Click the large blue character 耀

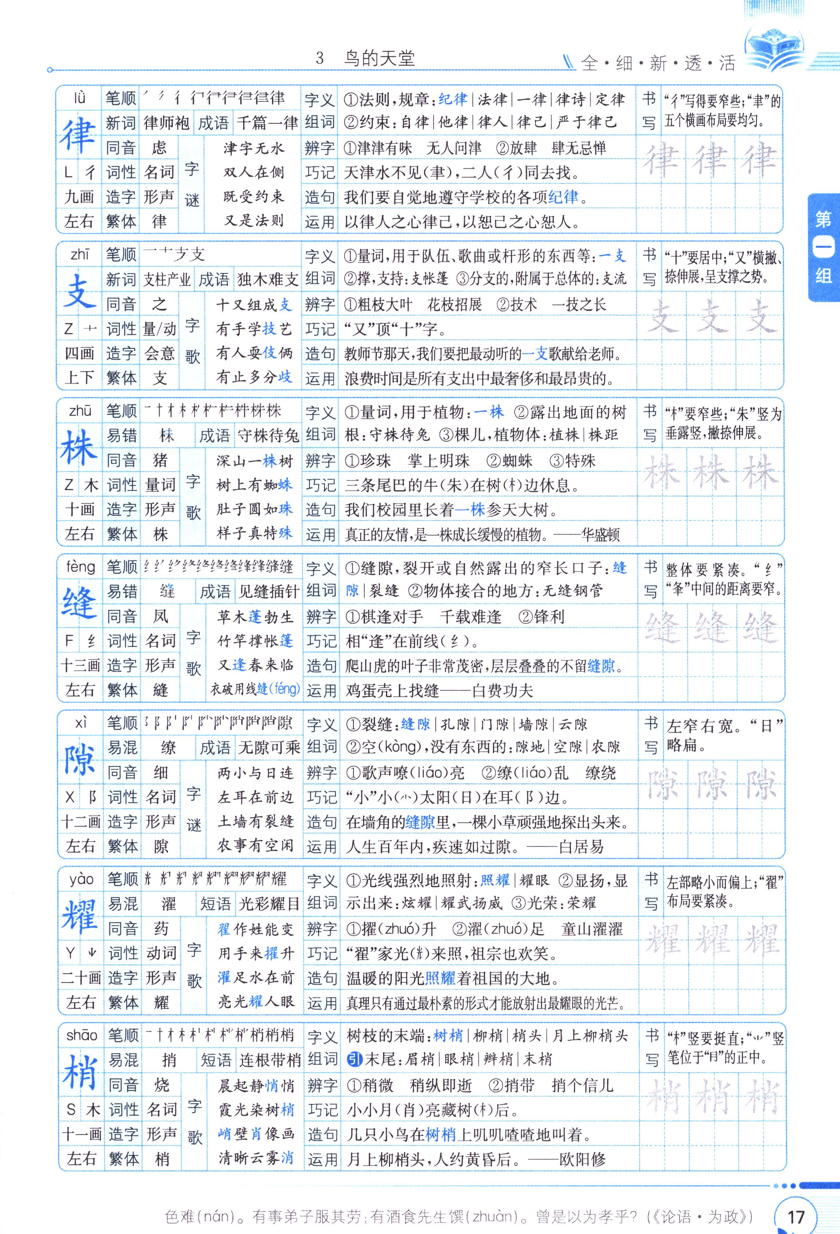(x=80, y=916)
